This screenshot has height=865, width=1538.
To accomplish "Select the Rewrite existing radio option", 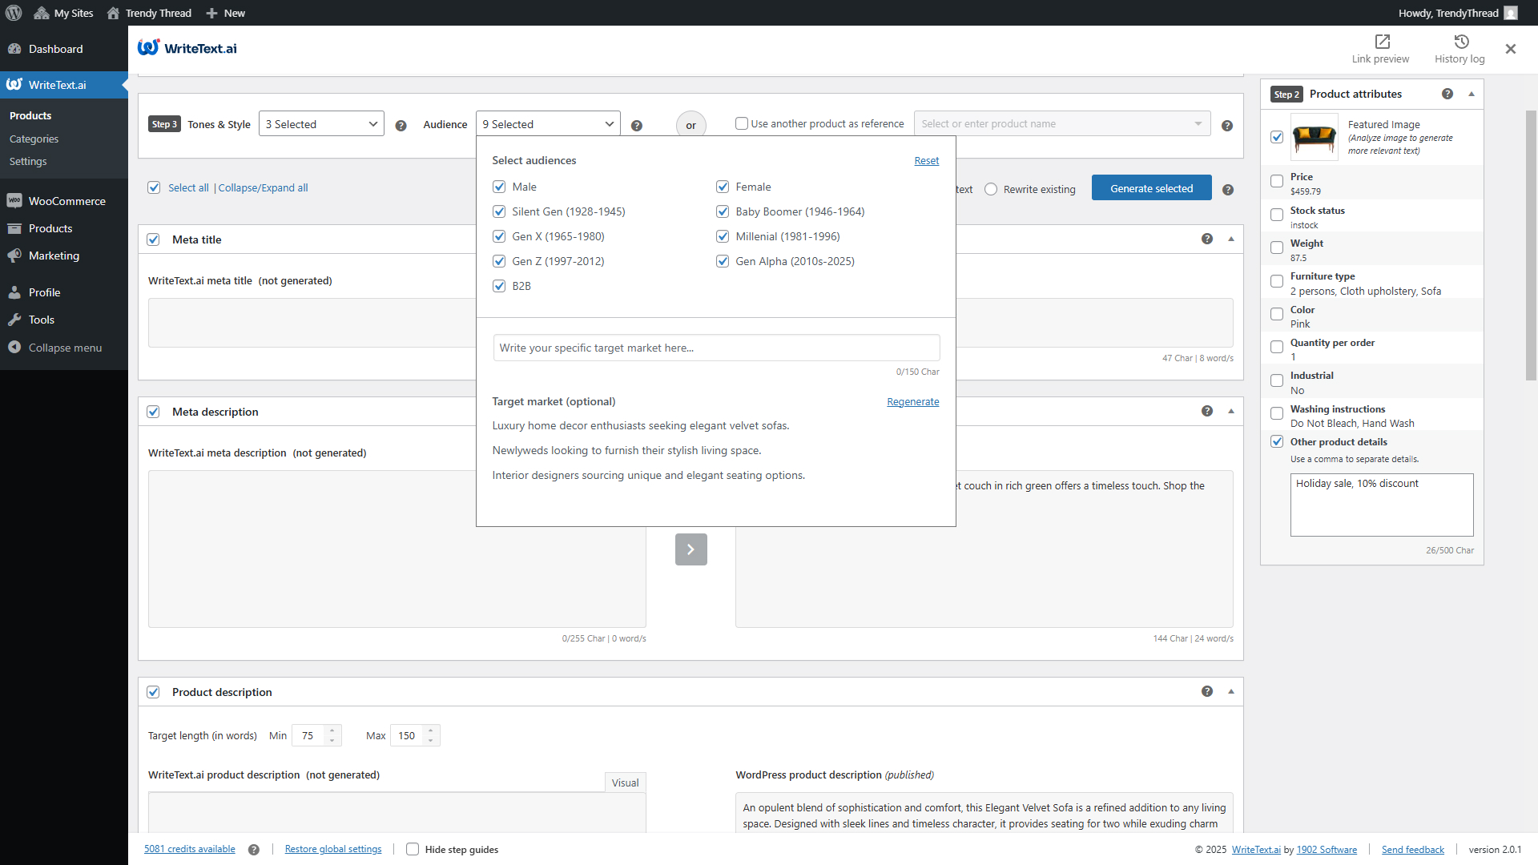I will (991, 189).
